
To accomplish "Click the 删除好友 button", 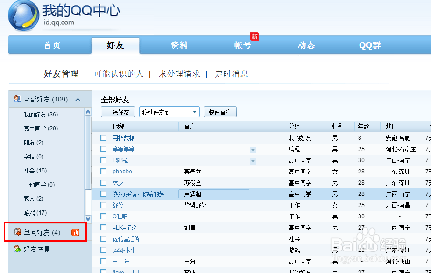I will click(117, 112).
